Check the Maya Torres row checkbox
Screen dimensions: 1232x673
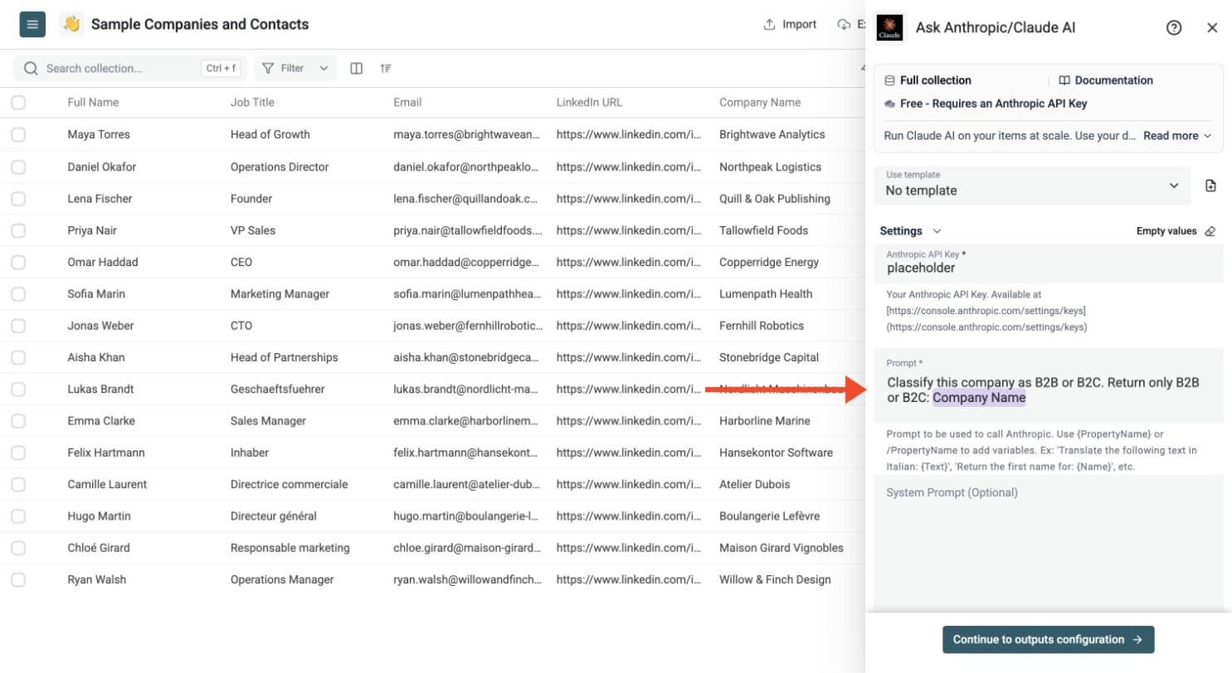tap(18, 134)
